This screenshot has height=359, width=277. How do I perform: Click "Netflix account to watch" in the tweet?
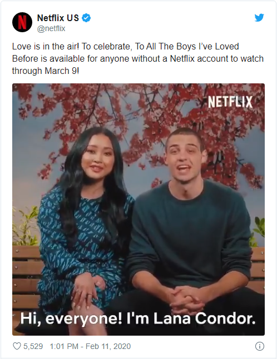coord(216,58)
